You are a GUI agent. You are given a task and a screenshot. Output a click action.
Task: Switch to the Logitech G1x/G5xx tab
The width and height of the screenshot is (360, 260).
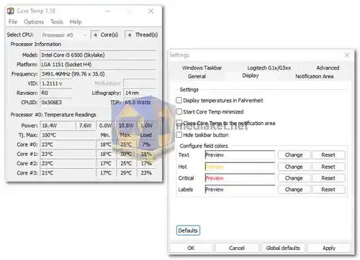point(269,68)
